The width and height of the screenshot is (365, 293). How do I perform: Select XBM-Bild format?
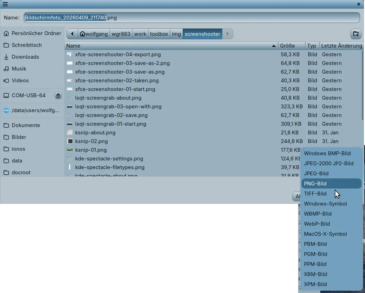pos(331,274)
